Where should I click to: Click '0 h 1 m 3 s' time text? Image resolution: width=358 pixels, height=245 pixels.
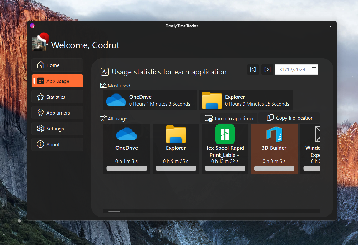(126, 161)
